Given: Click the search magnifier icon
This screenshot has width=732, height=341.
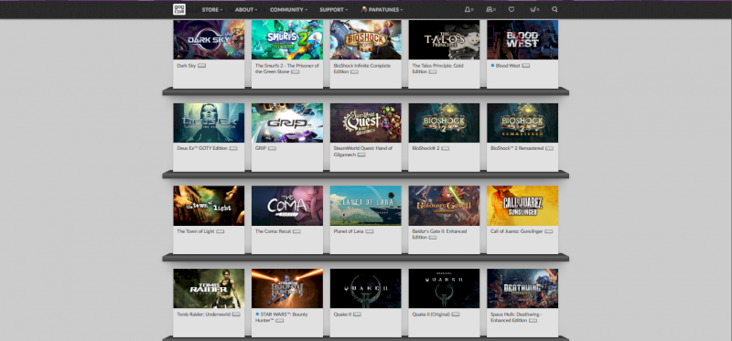Looking at the screenshot, I should 554,9.
